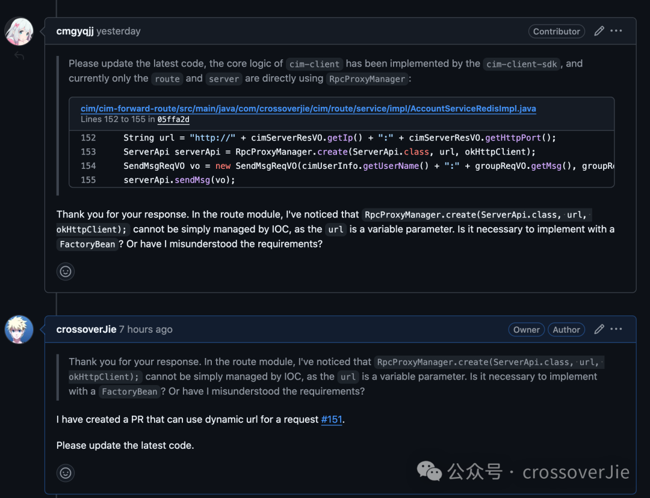Click the Contributor badge
The height and width of the screenshot is (498, 650).
(556, 31)
